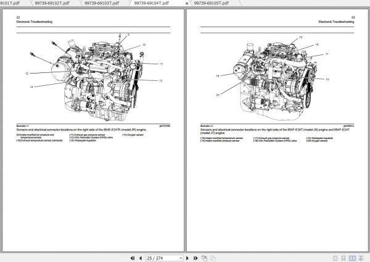Viewport: 370px width, 262px height.
Task: Switch to the 99739-69103T.pdf tab
Action: click(x=102, y=3)
